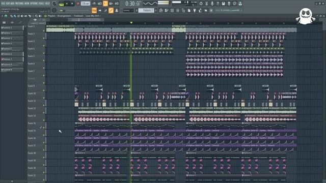Click the help question mark icon
This screenshot has height=183, width=326.
[218, 4]
